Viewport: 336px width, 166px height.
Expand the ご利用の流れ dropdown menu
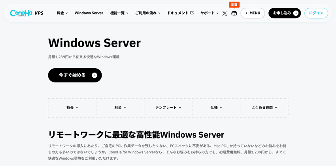148,13
